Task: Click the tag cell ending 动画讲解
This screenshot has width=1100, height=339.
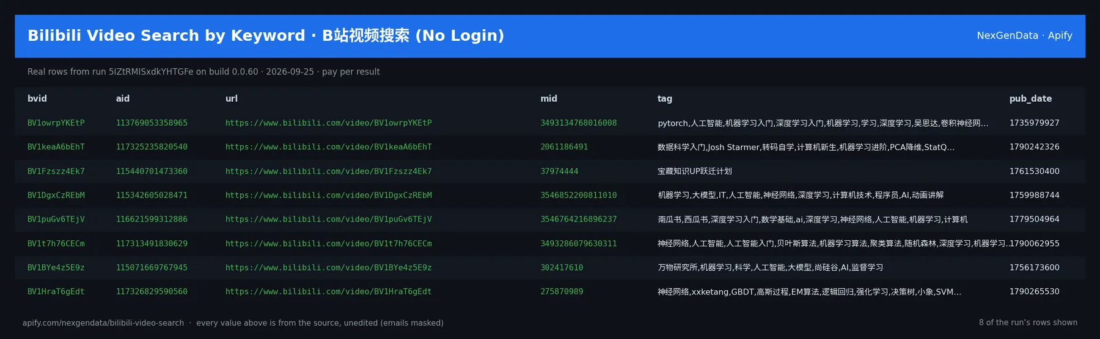Action: pos(801,195)
